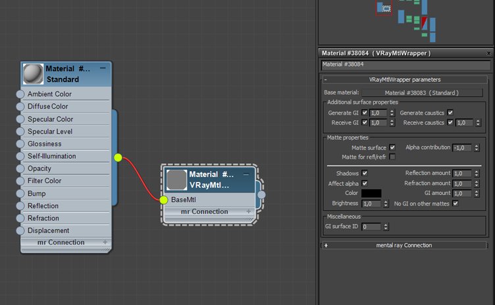Click the Receive GI spinner arrows

click(x=392, y=123)
